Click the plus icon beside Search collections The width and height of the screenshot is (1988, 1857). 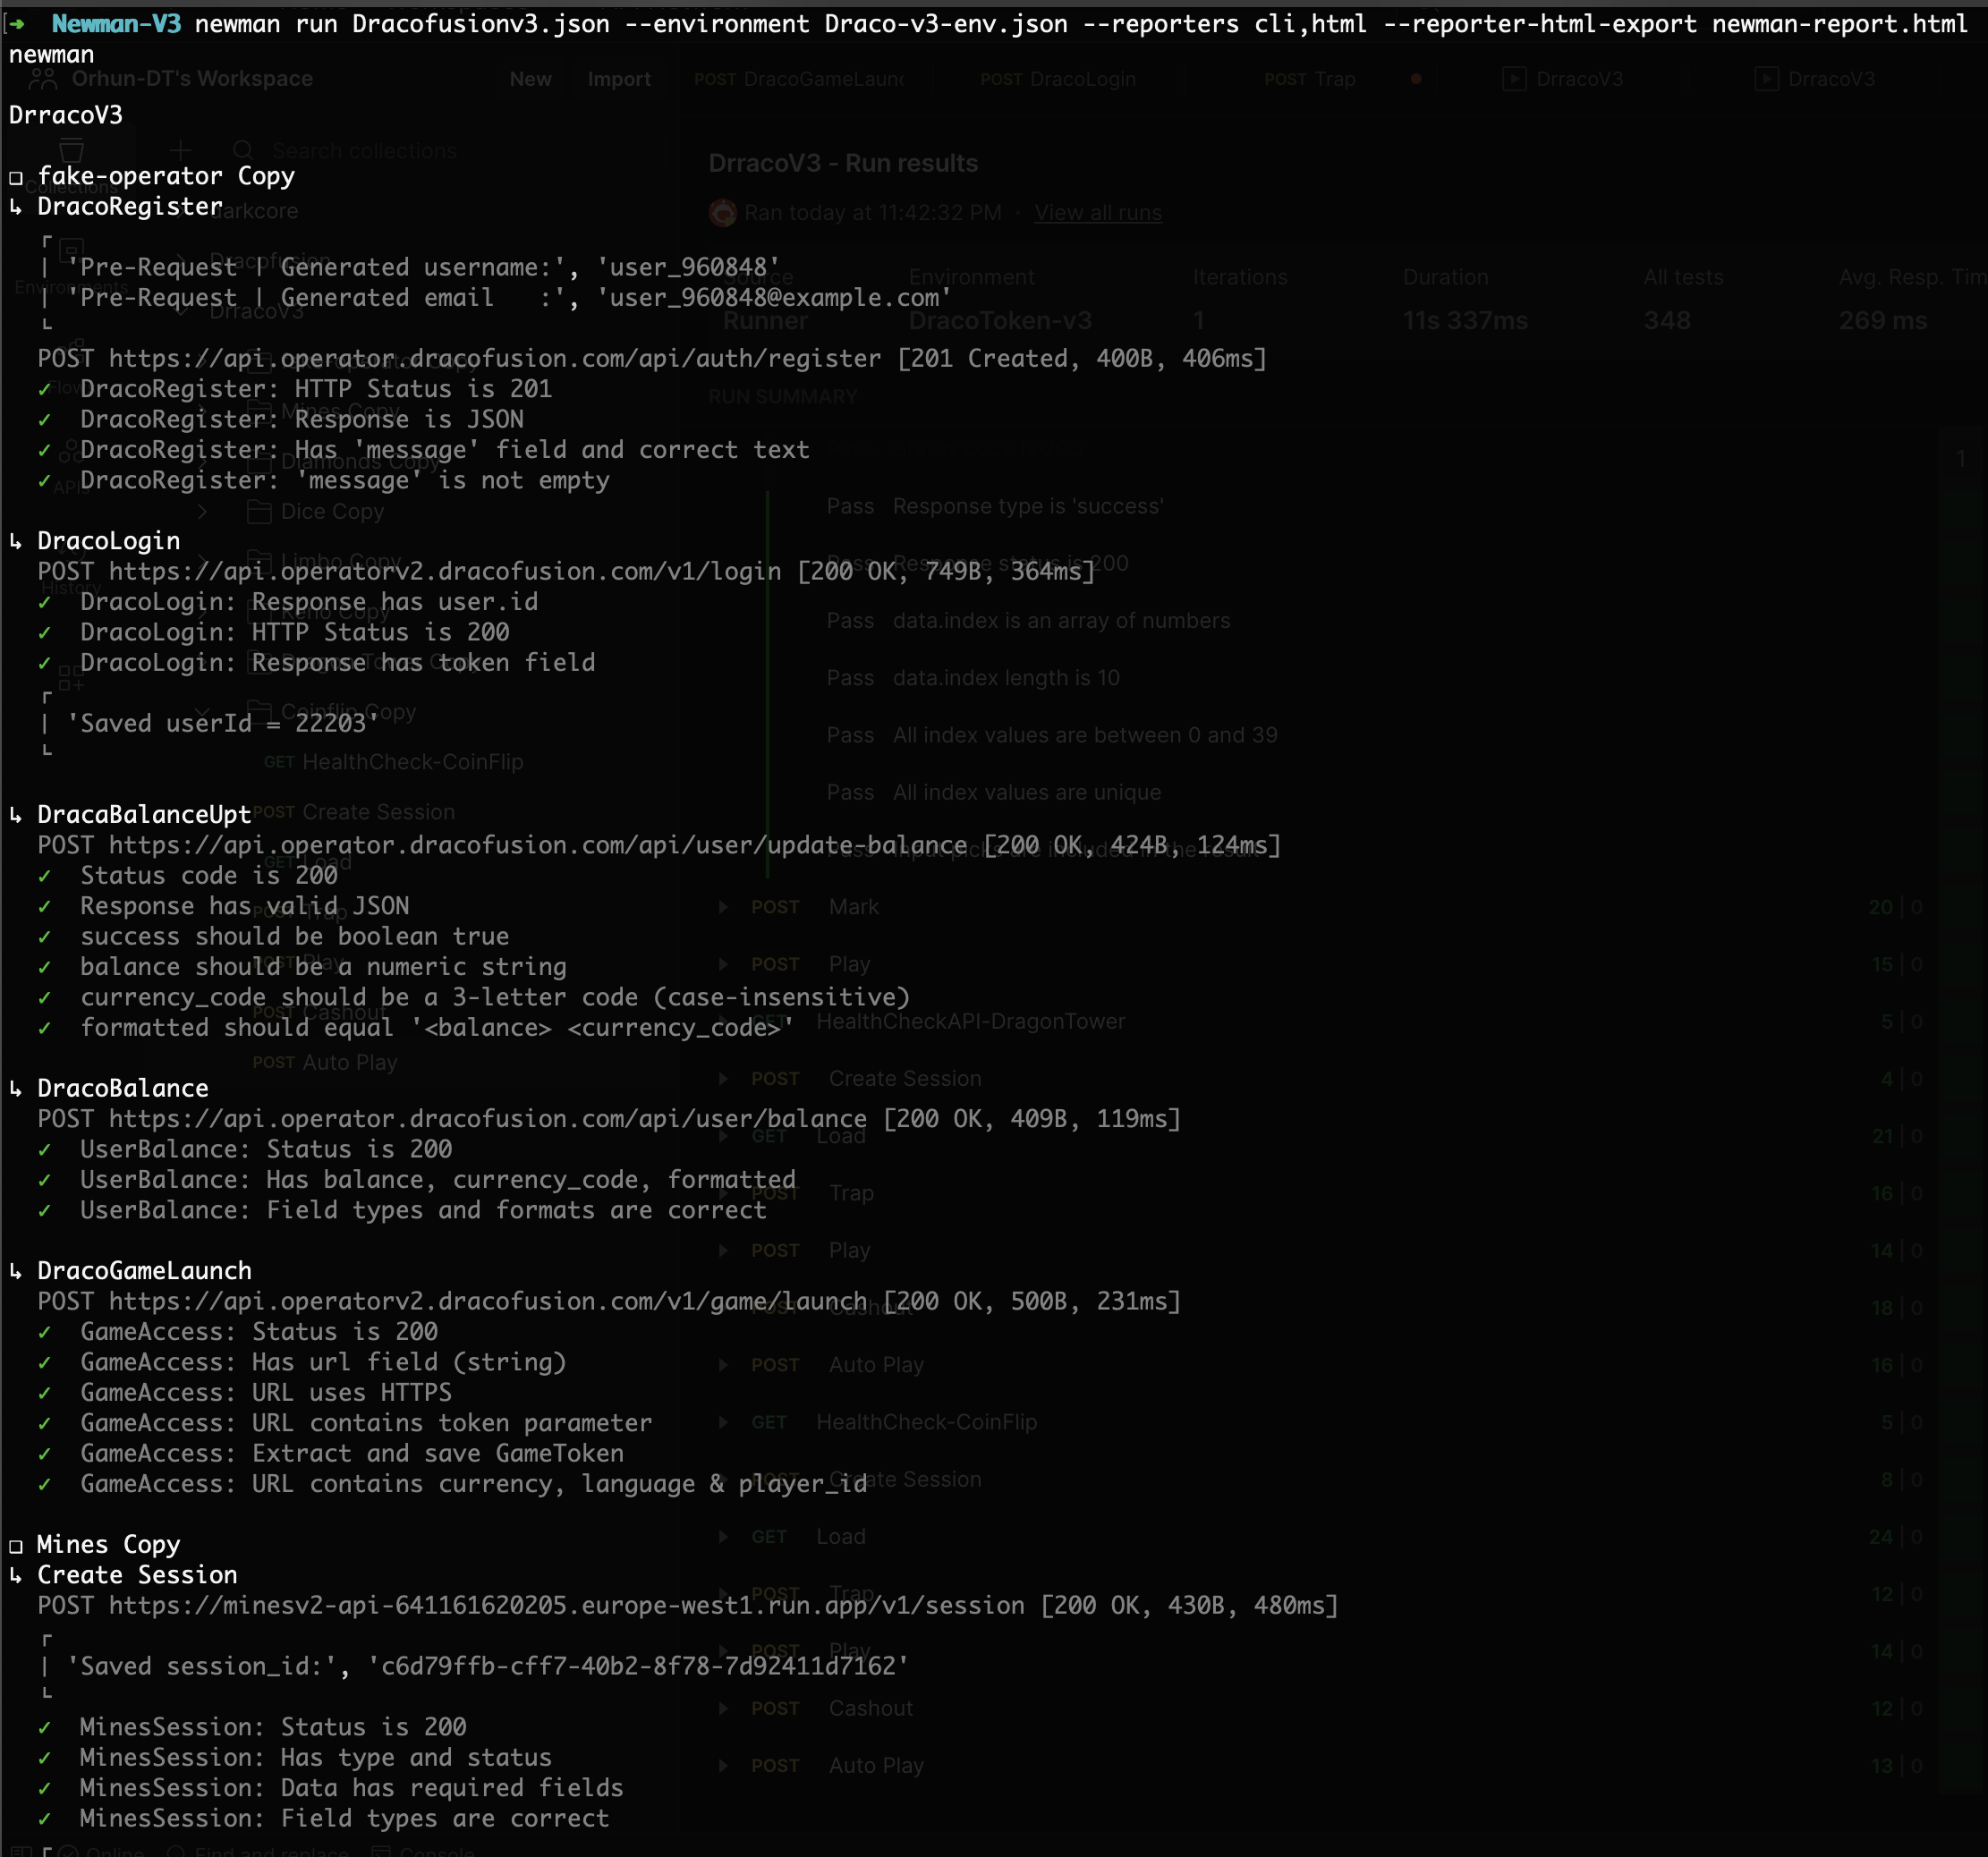pos(180,150)
